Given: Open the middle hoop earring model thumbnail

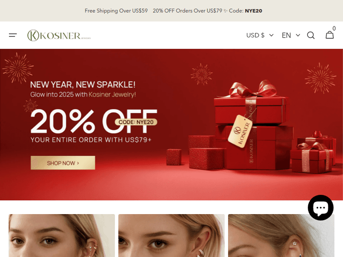Looking at the screenshot, I should click(171, 236).
